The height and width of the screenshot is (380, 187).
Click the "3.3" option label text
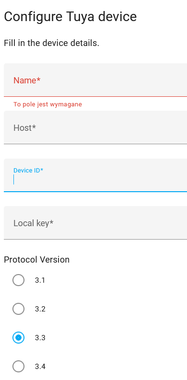[40, 338]
